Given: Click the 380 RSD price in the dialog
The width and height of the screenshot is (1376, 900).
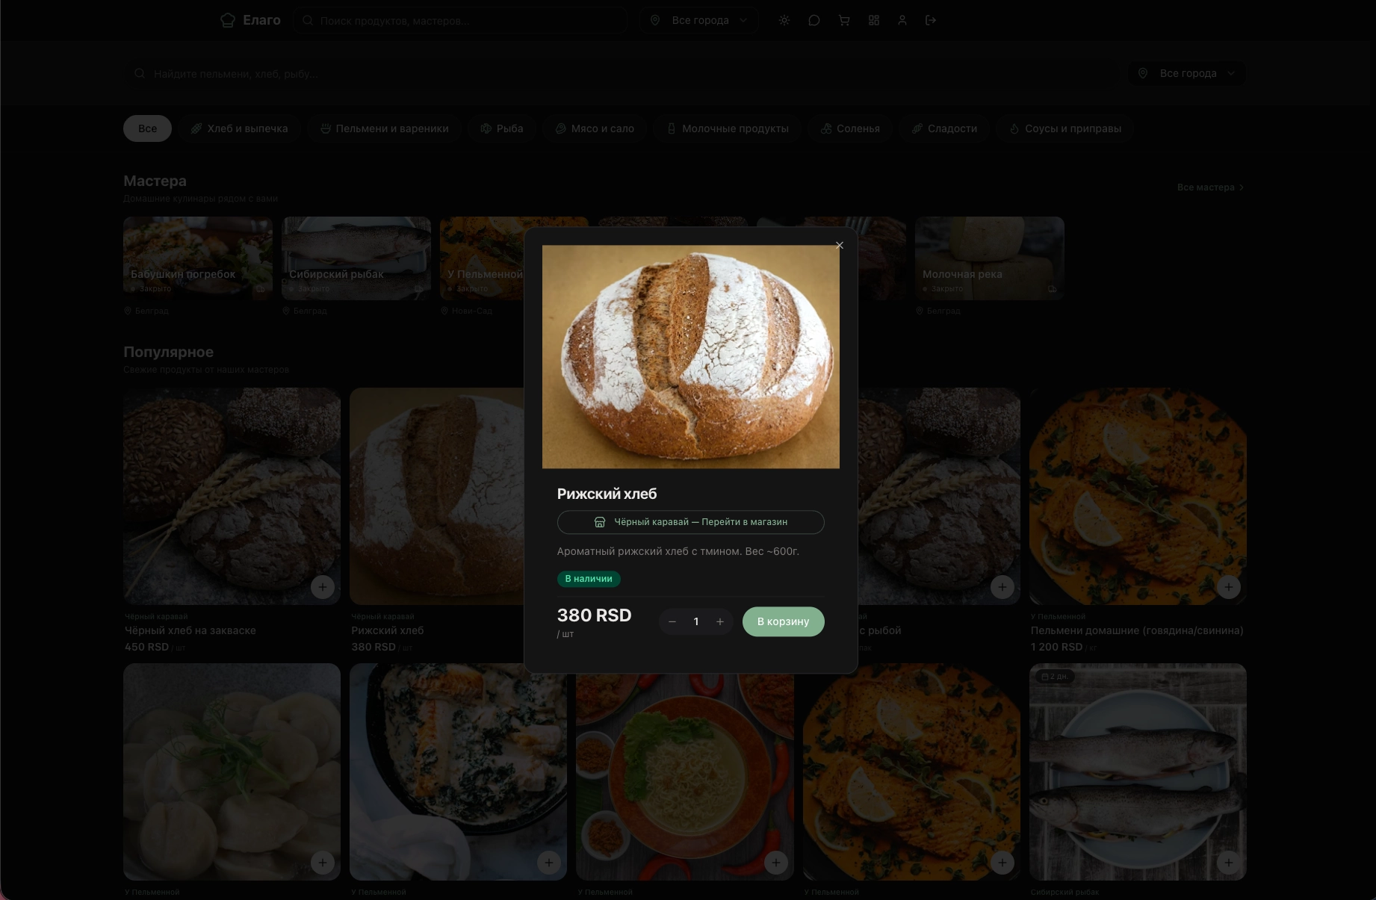Looking at the screenshot, I should point(595,615).
